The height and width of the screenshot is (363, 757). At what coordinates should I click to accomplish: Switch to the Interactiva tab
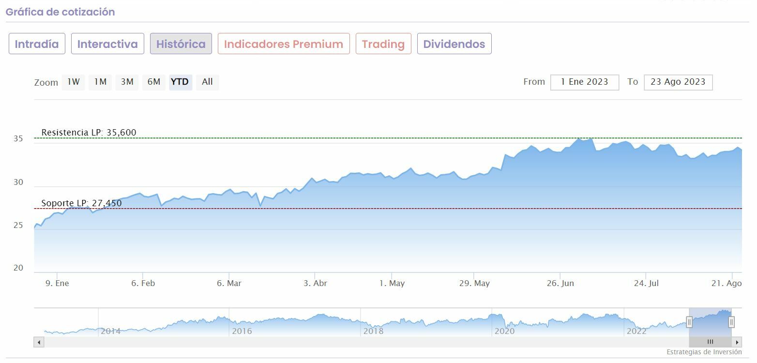coord(107,44)
